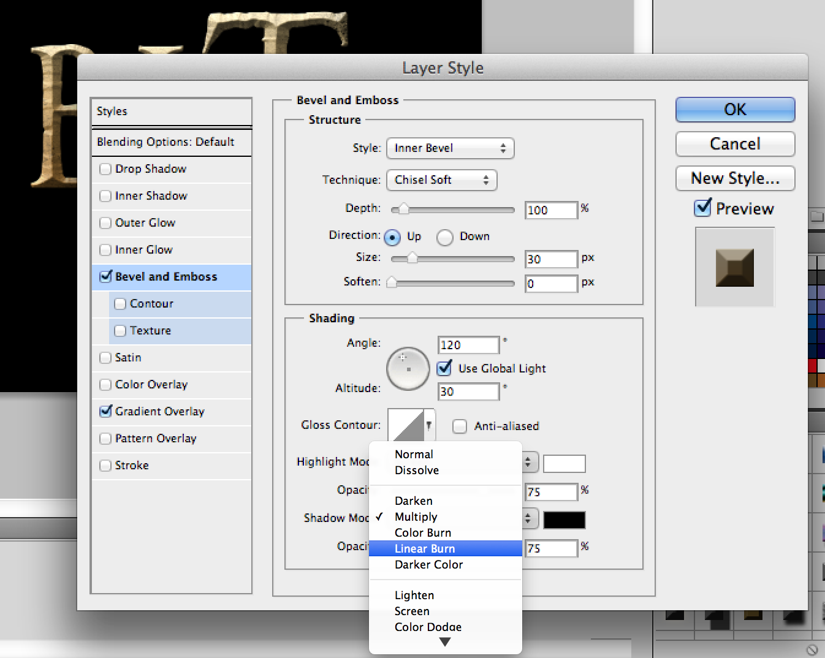
Task: Uncheck Use Global Light
Action: tap(444, 368)
